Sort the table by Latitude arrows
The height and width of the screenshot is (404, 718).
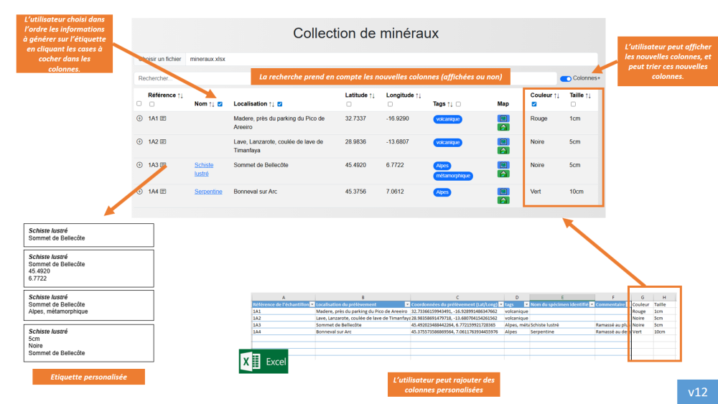coord(373,95)
